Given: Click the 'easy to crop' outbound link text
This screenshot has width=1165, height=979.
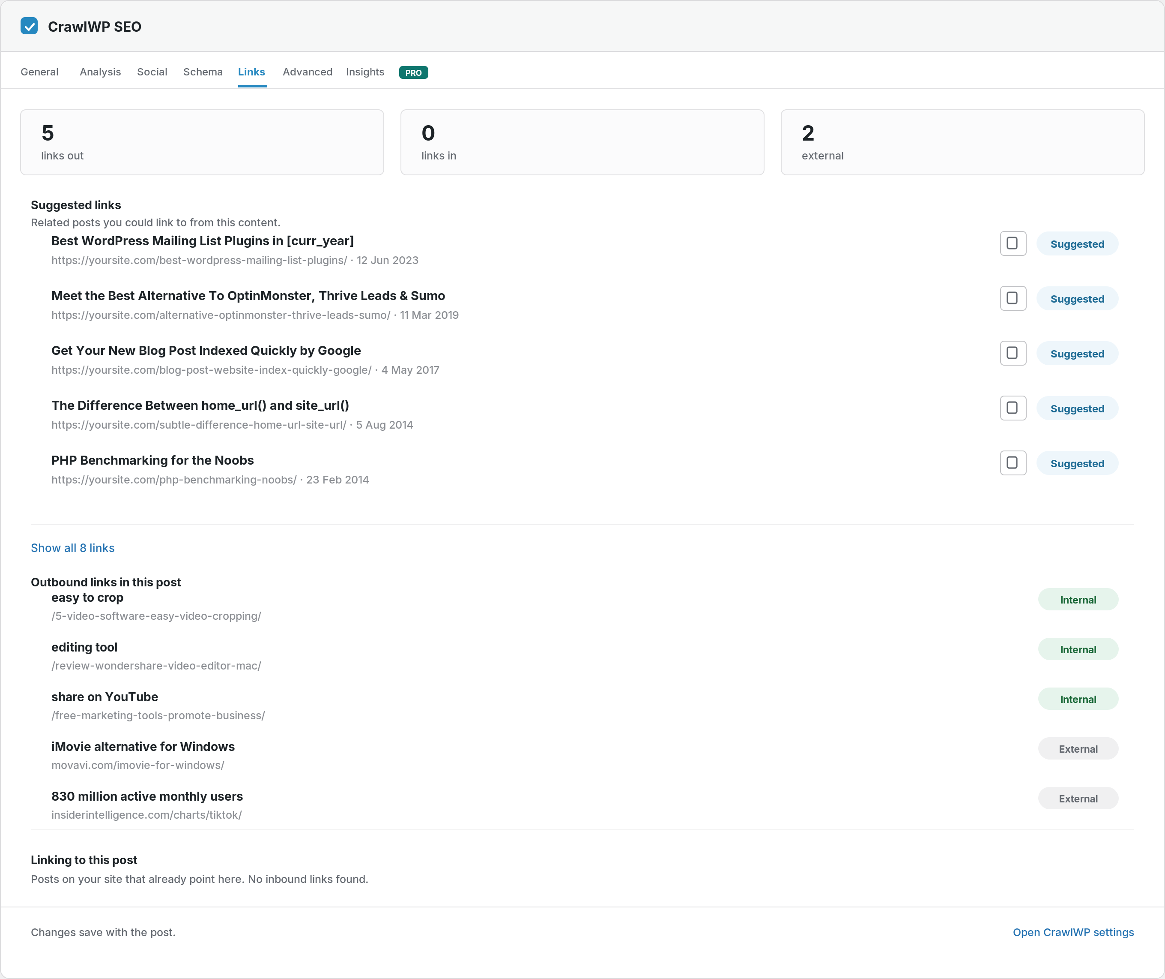Looking at the screenshot, I should click(87, 598).
